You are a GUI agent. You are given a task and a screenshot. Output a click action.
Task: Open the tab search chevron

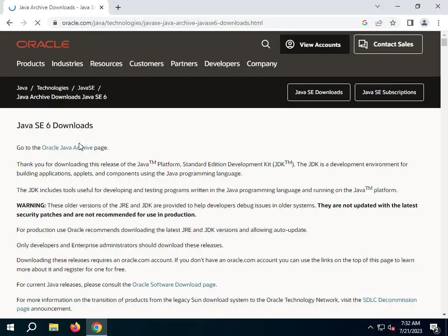[x=378, y=6]
